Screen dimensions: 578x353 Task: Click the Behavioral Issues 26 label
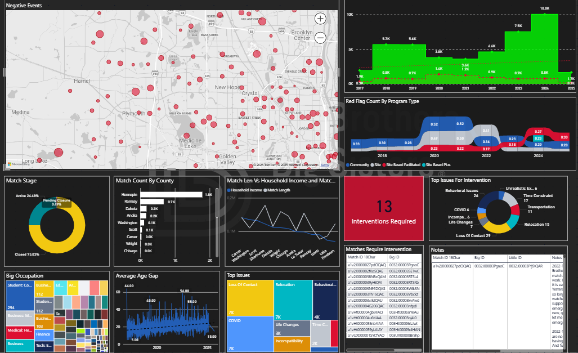(x=461, y=193)
